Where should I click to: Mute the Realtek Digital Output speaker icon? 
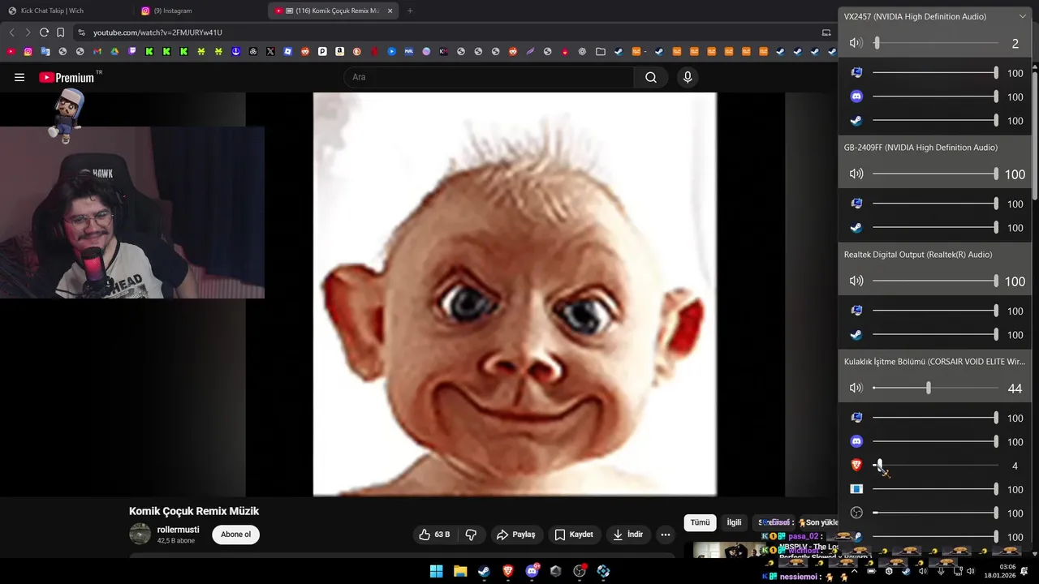tap(856, 281)
